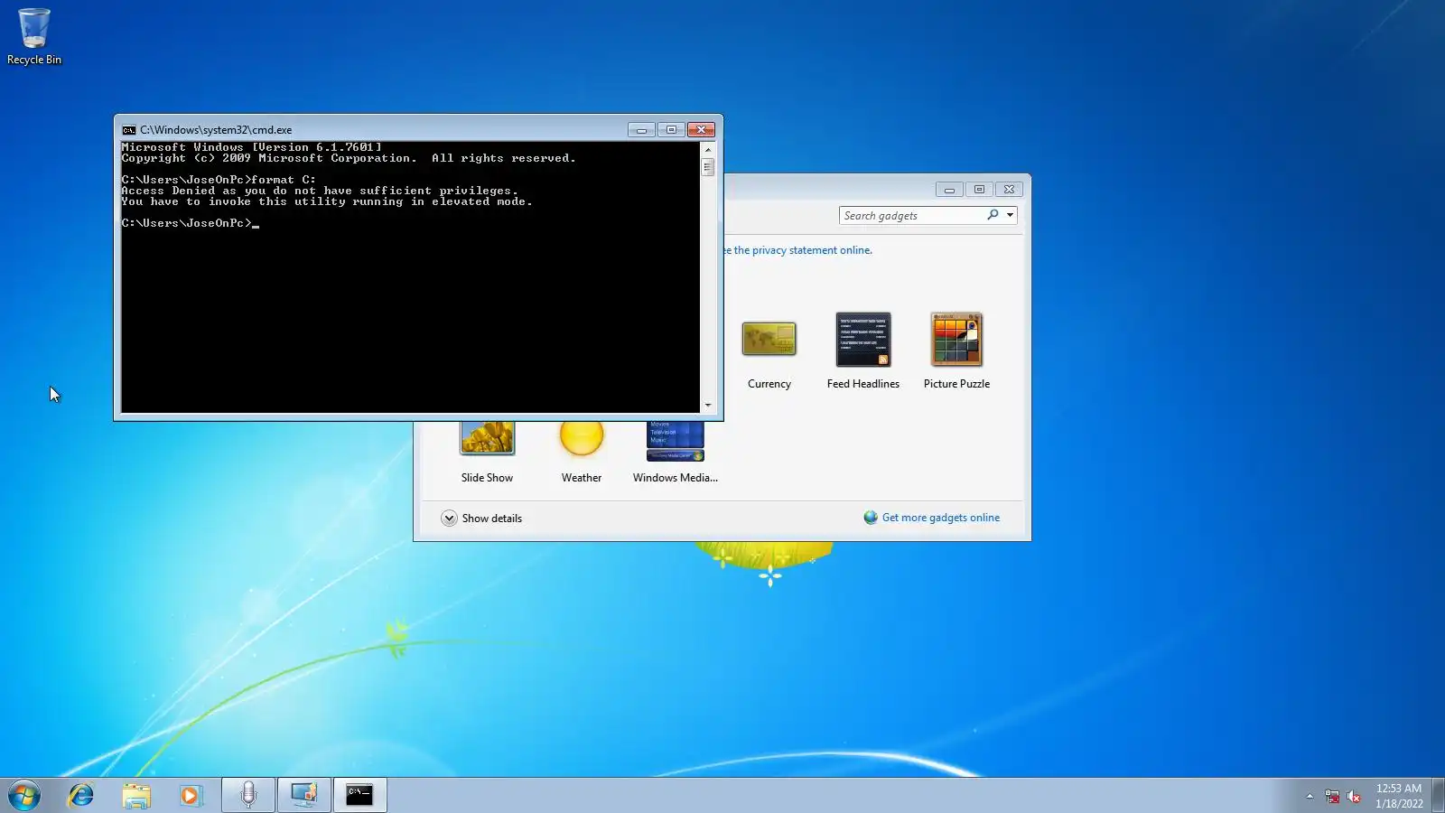Click the cmd window scrollbar thumb
This screenshot has height=813, width=1445.
(x=708, y=167)
